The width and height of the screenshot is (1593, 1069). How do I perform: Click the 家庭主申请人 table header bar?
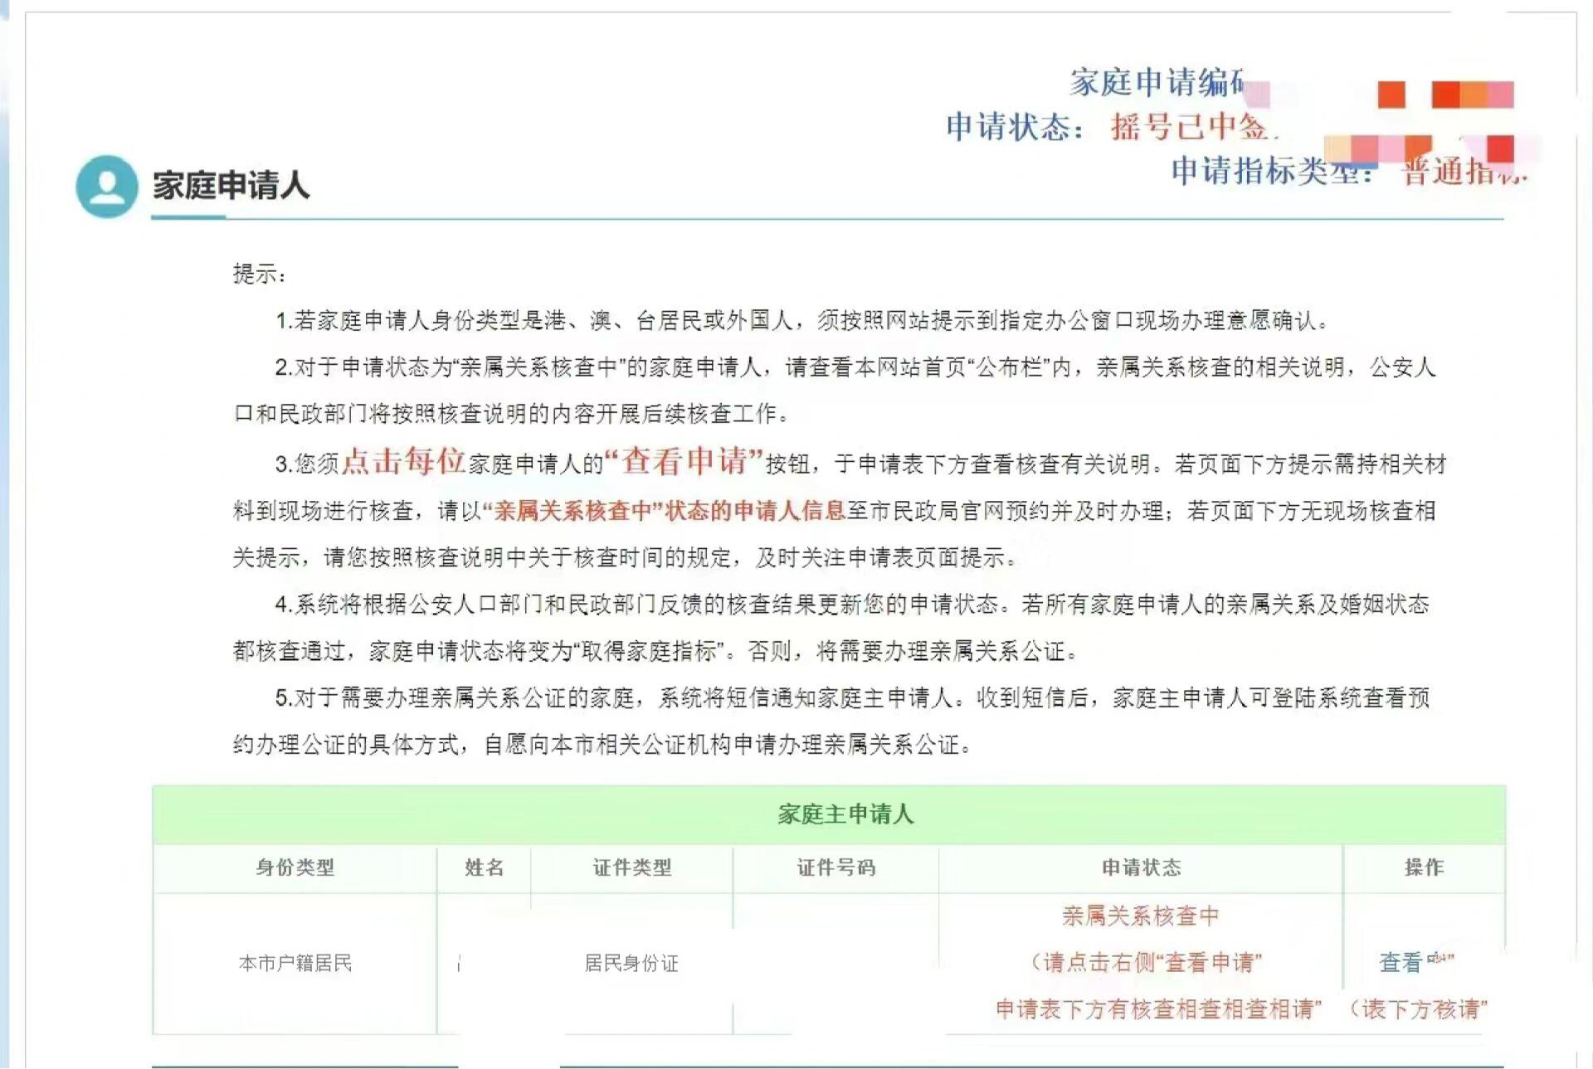coord(828,814)
